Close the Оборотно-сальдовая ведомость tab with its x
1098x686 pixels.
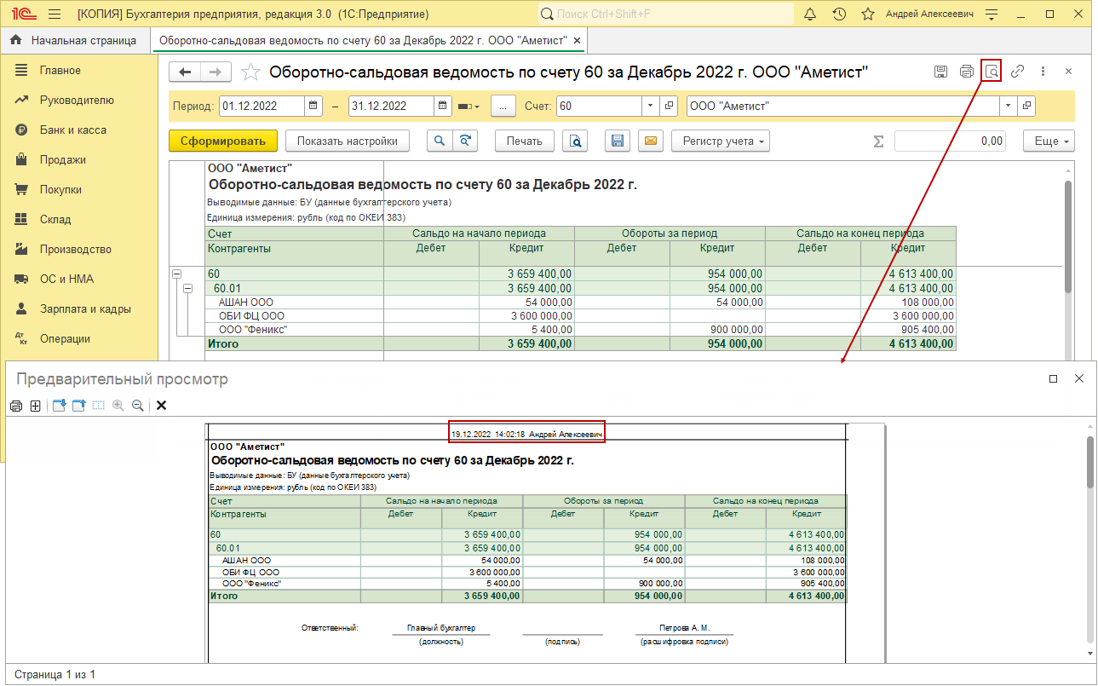[x=577, y=40]
